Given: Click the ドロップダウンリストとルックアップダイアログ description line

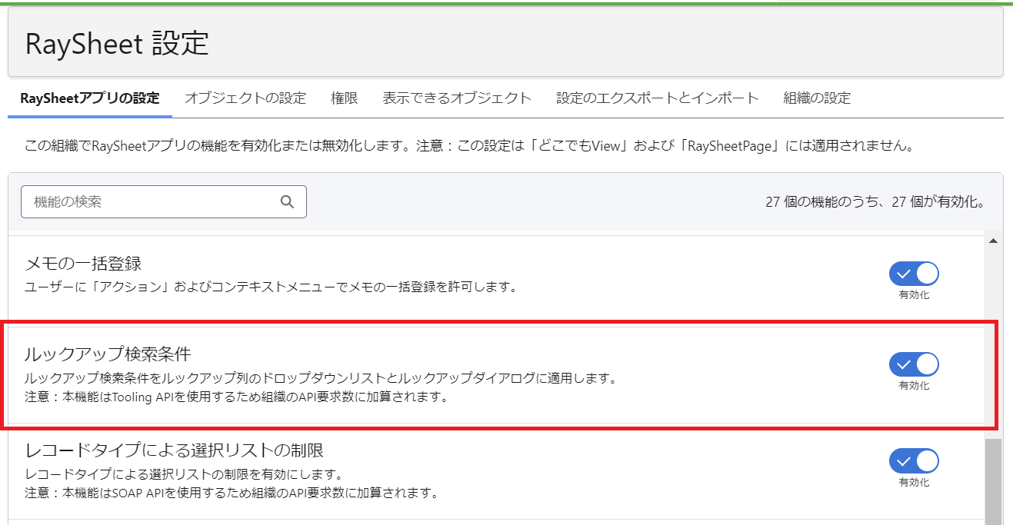Looking at the screenshot, I should click(321, 378).
